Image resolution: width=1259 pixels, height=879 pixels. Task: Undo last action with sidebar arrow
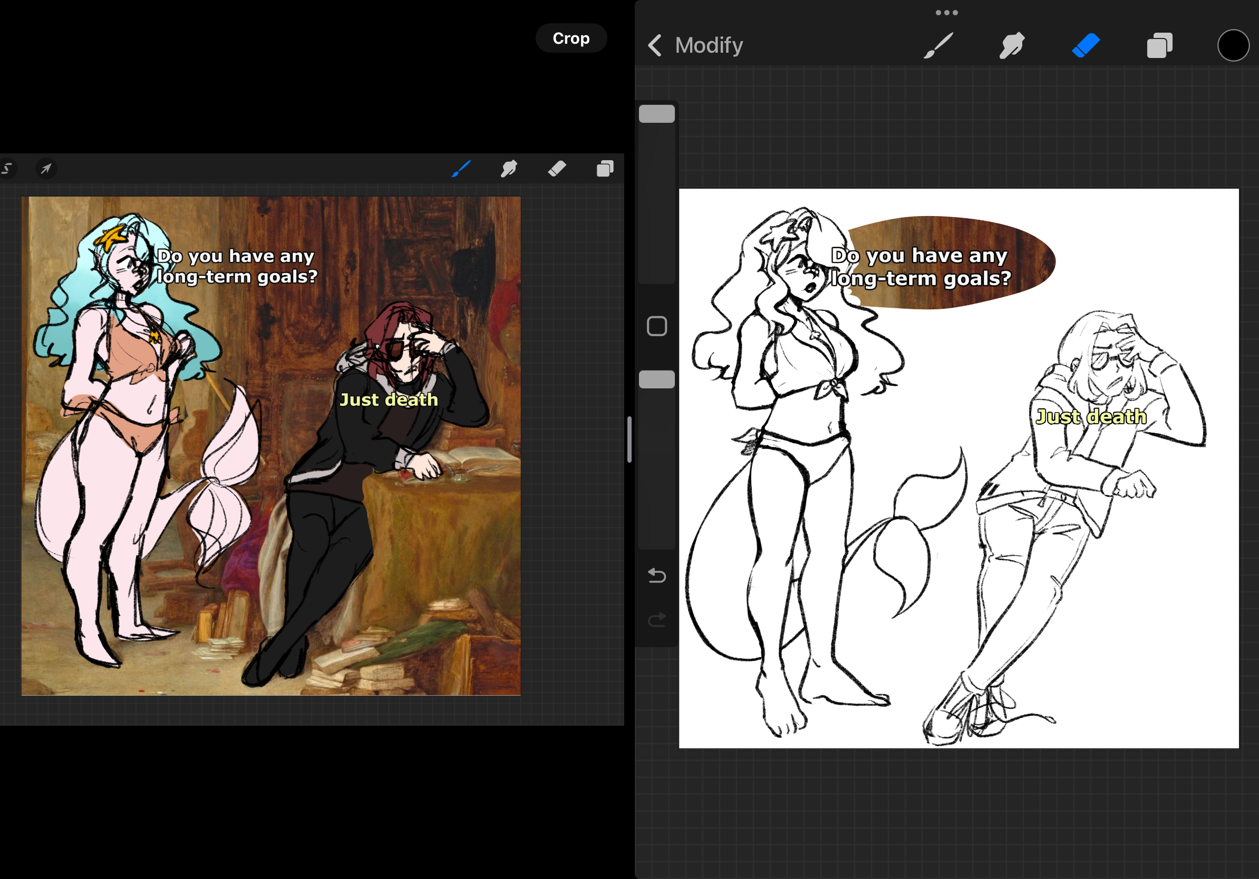click(x=657, y=576)
